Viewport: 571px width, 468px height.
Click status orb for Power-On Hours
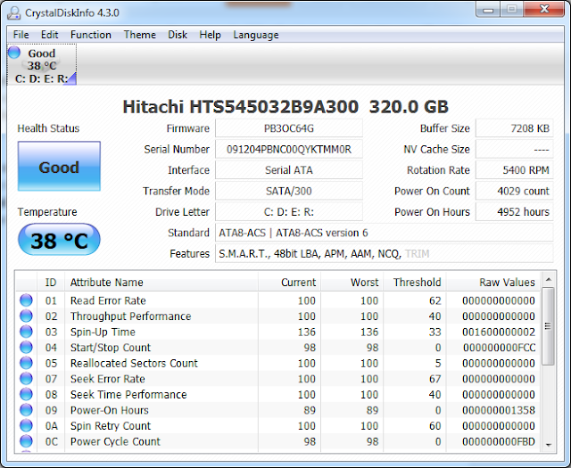(x=26, y=410)
